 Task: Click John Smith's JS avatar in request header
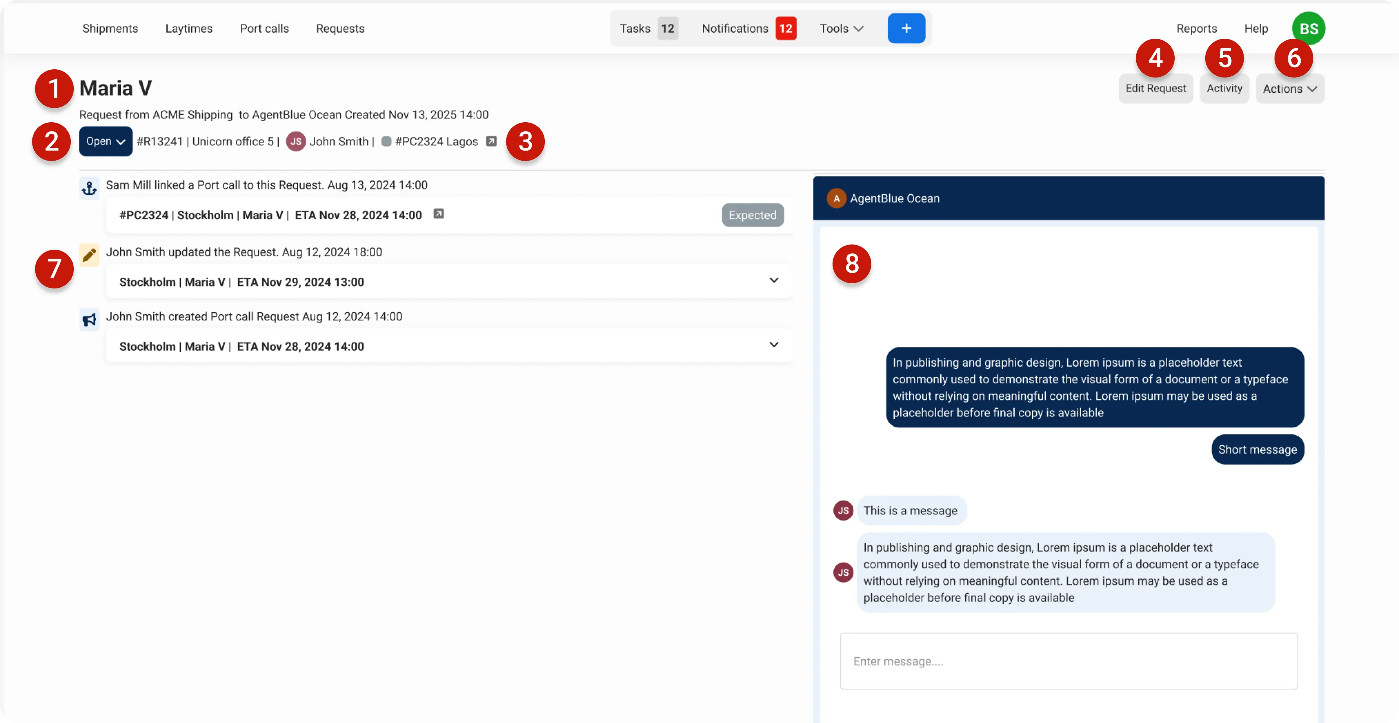[296, 141]
